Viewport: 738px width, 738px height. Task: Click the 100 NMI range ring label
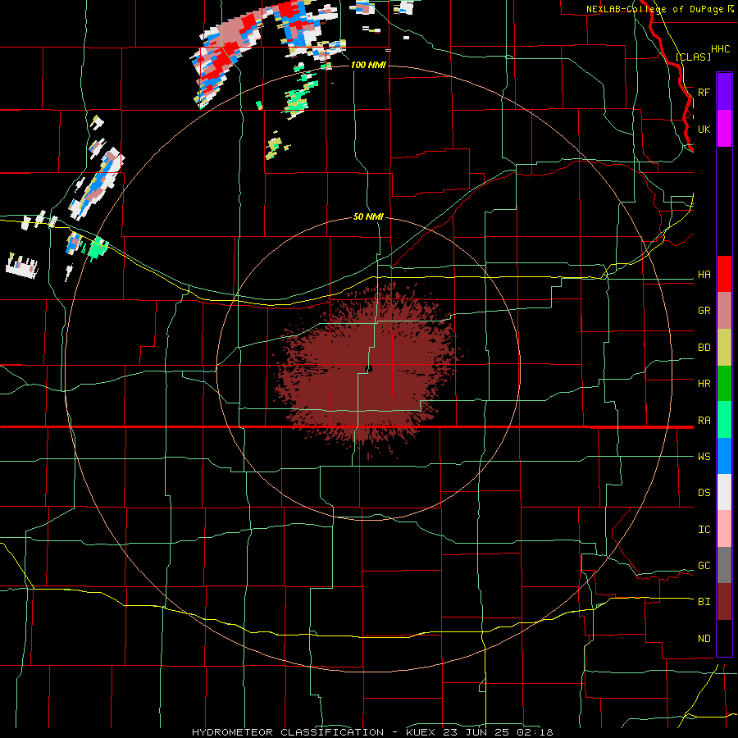[368, 65]
